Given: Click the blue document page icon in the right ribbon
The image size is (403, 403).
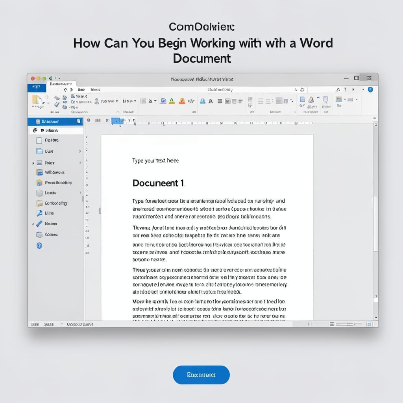Looking at the screenshot, I should point(302,100).
